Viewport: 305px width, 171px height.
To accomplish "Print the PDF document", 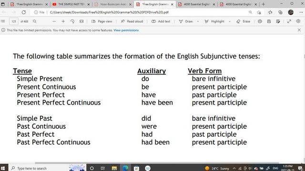I will (260, 21).
